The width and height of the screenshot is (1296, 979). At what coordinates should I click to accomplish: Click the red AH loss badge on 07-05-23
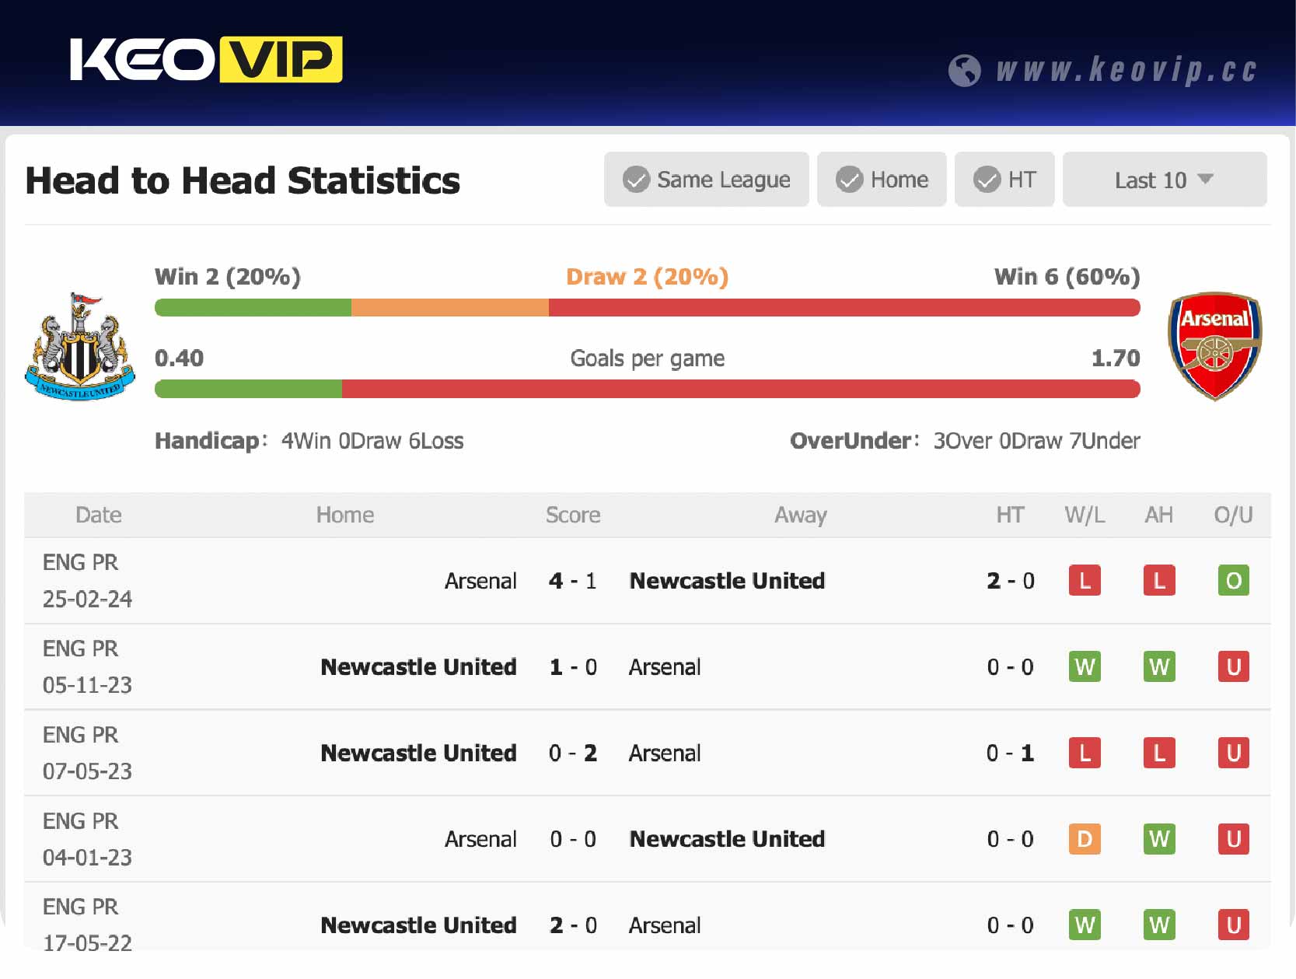pyautogui.click(x=1158, y=753)
